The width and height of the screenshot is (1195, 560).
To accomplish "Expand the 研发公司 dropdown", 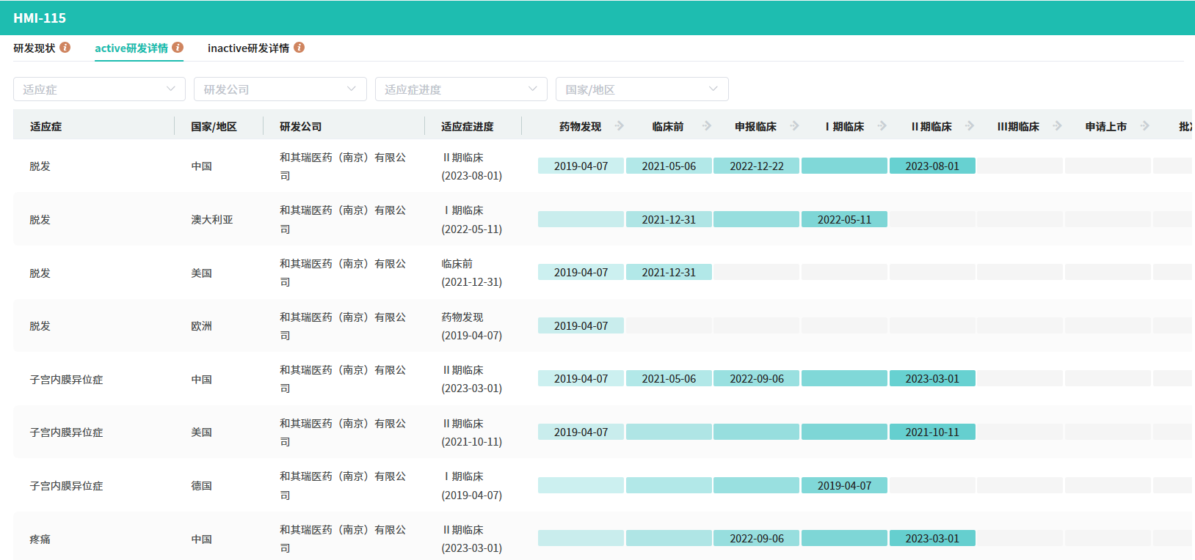I will coord(280,89).
